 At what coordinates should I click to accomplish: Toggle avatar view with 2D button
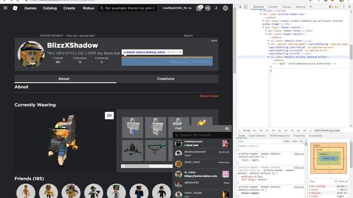pos(109,116)
